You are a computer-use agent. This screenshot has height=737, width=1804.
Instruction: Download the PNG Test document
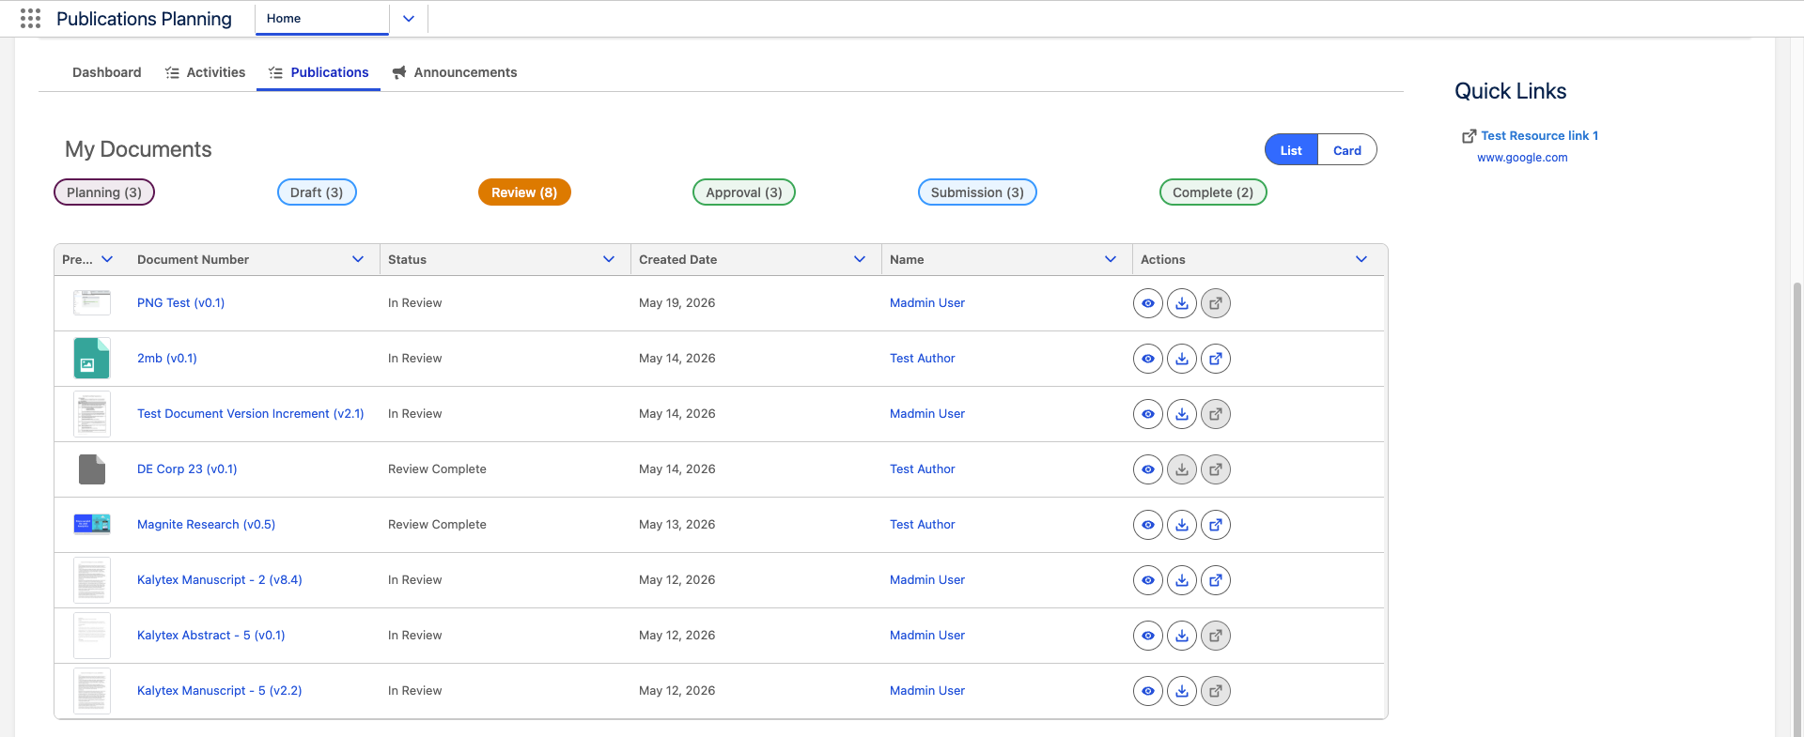pos(1182,303)
